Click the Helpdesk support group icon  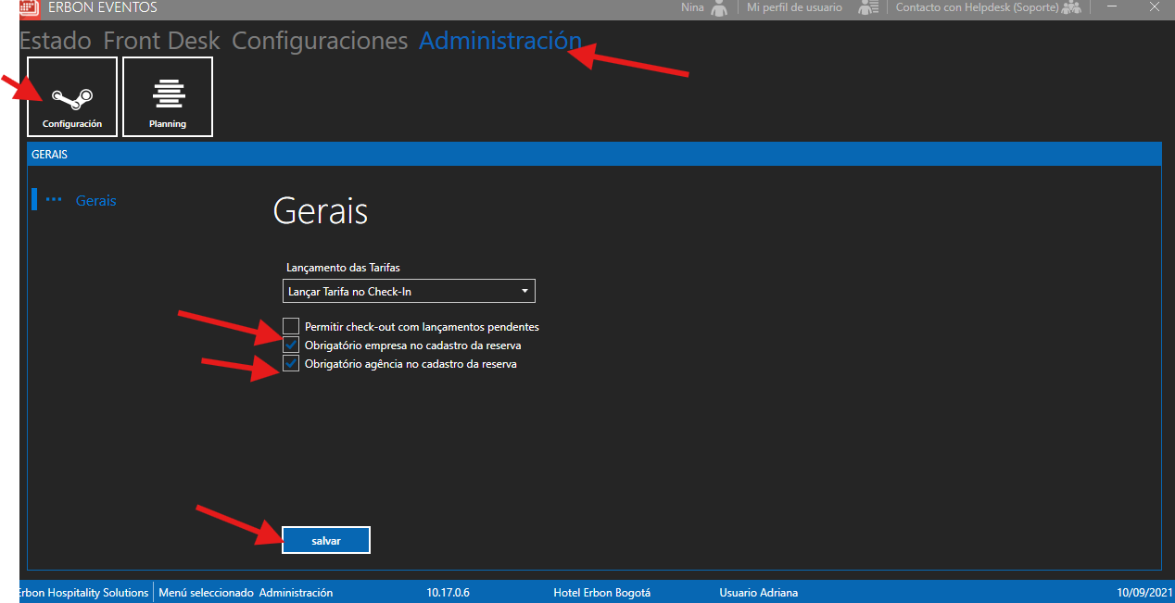click(1071, 8)
